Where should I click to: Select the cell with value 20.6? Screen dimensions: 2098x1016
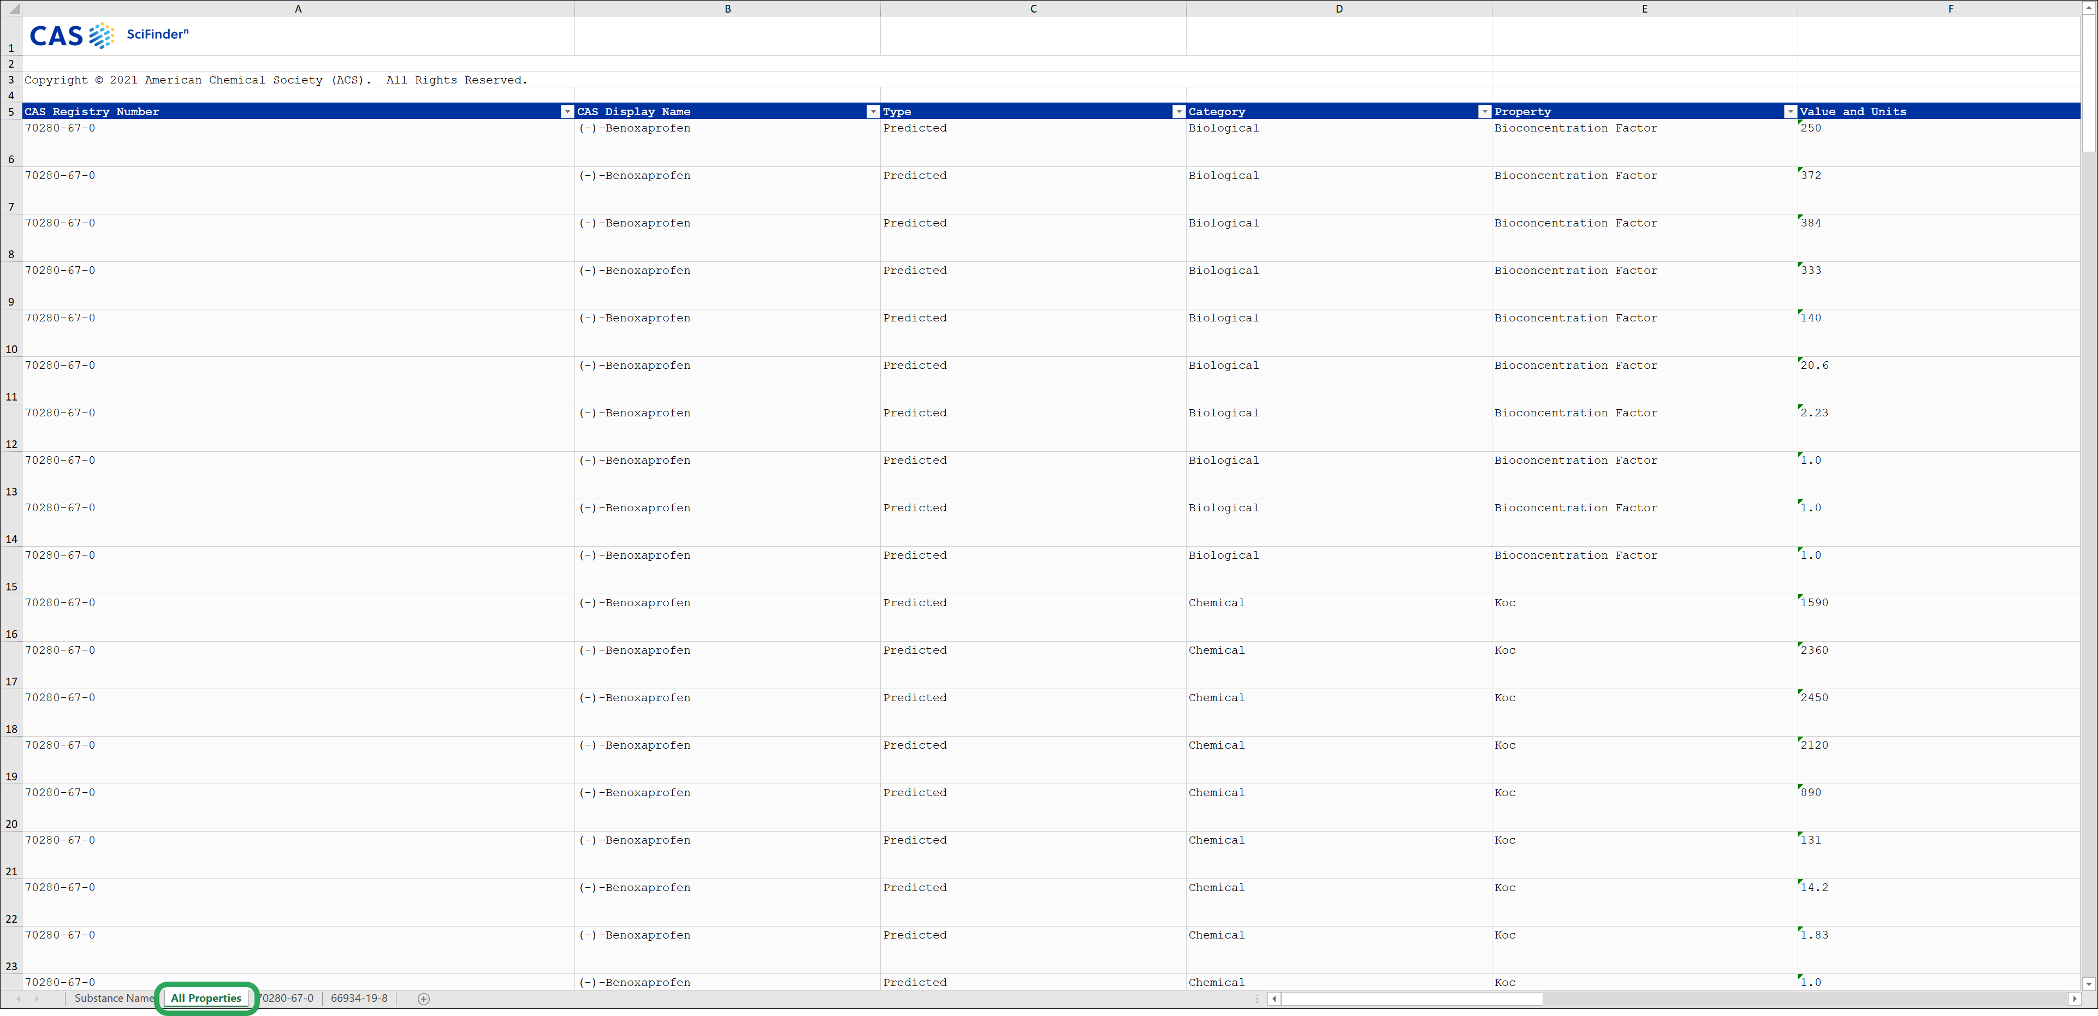click(1939, 380)
